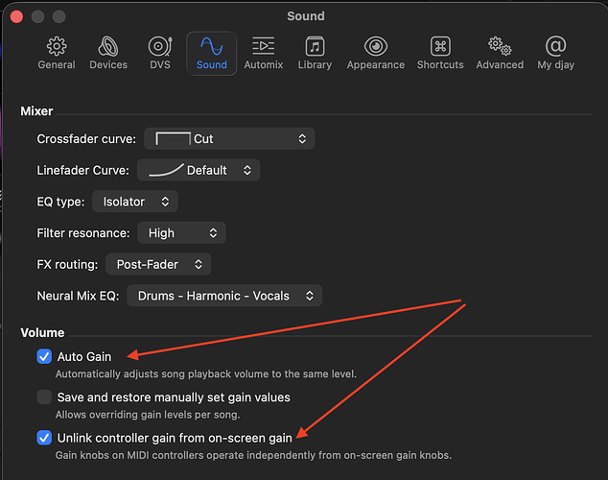Click the Volume section heading

coord(42,332)
